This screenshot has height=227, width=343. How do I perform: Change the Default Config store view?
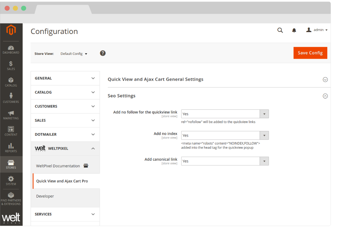(74, 54)
